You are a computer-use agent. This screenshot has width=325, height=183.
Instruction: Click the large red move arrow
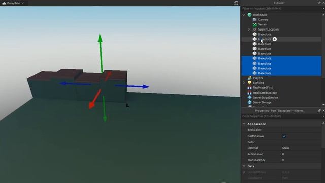(x=94, y=99)
